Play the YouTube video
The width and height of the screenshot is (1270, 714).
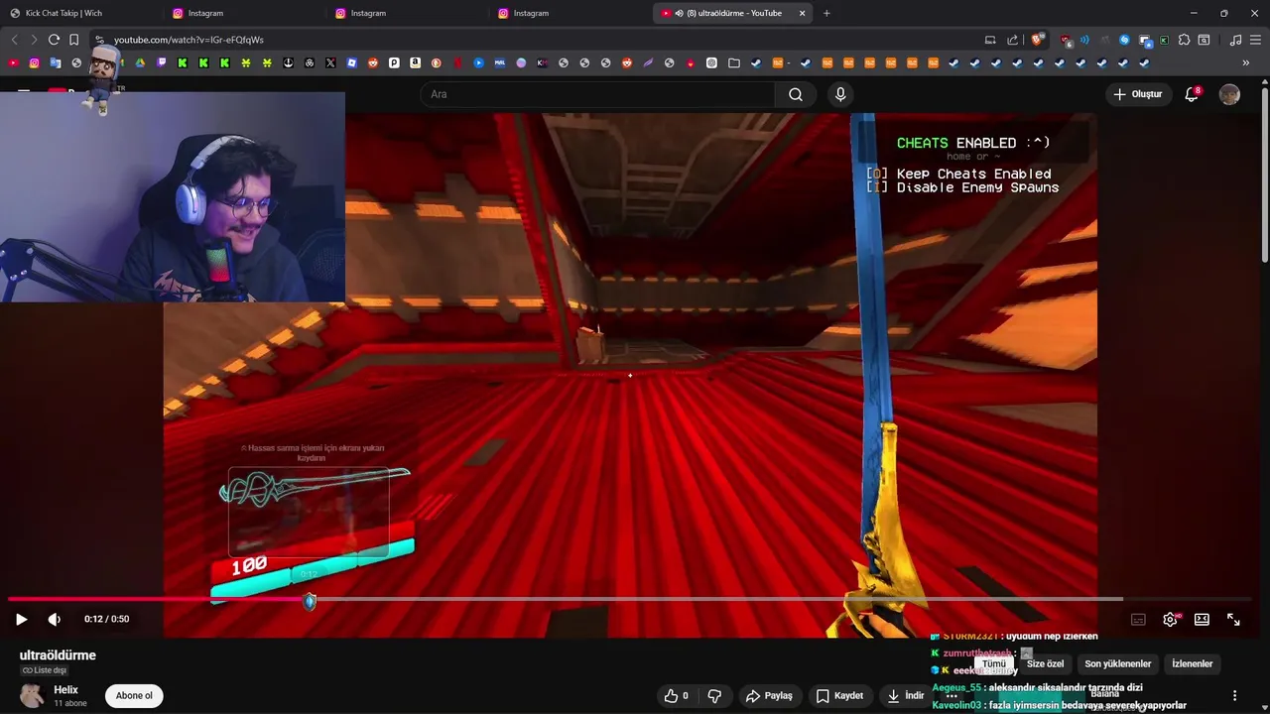[21, 619]
